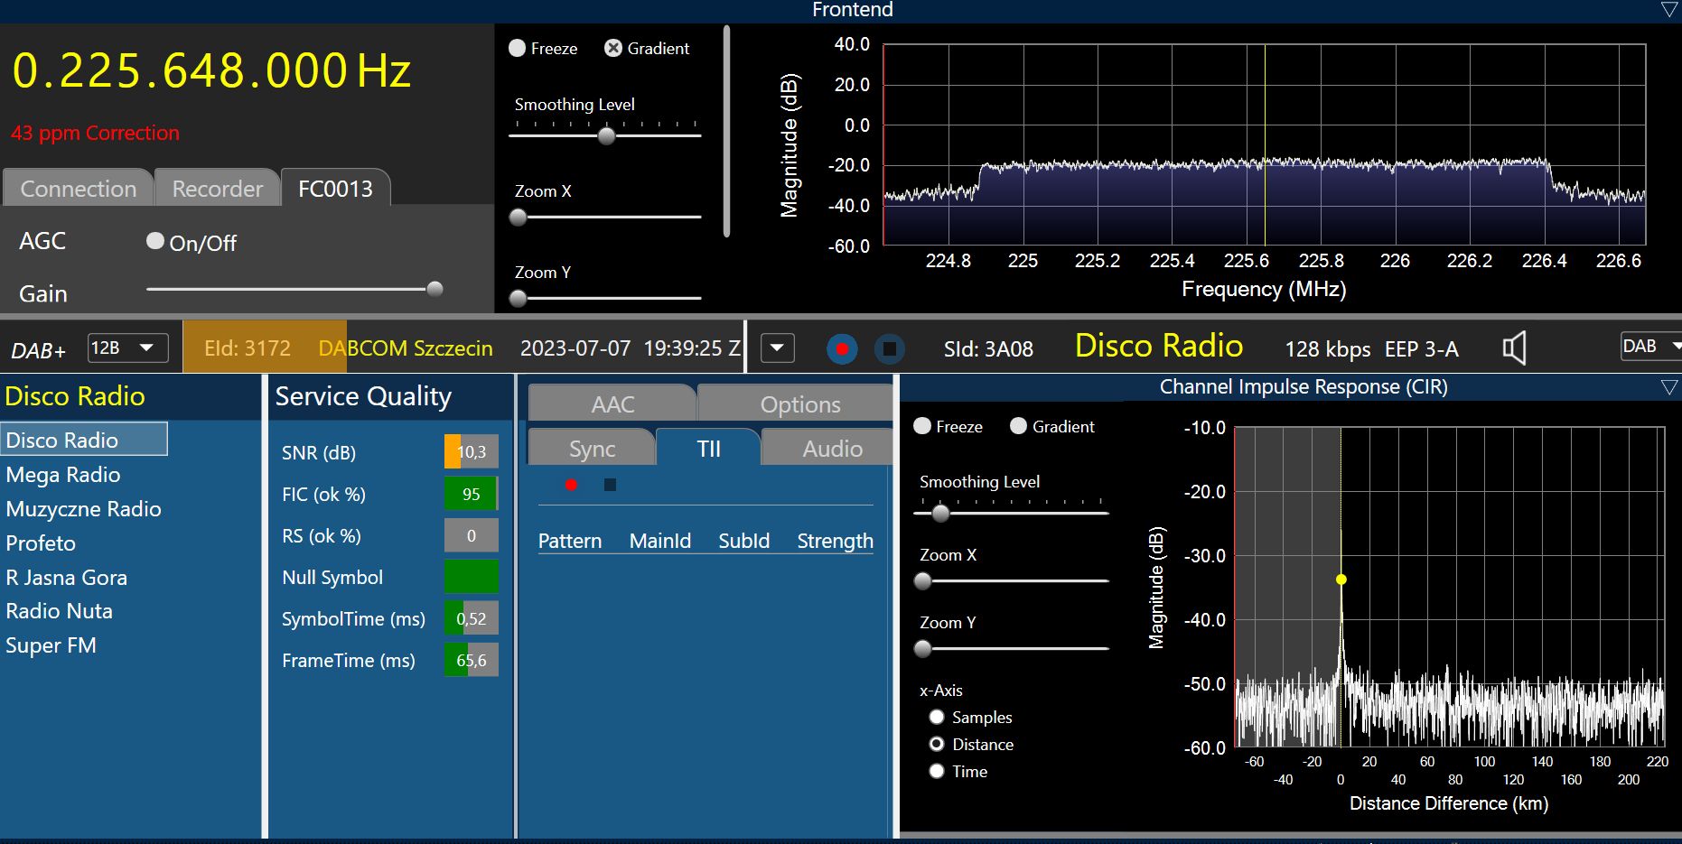Collapse the Channel Impulse Response panel
Screen dimensions: 1682x844
[1668, 387]
